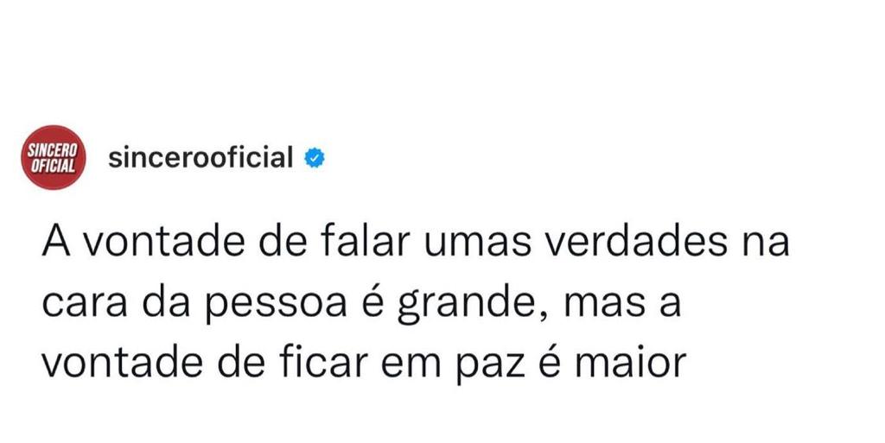This screenshot has width=885, height=443.
Task: Click the last line of the tweet
Action: 363,364
